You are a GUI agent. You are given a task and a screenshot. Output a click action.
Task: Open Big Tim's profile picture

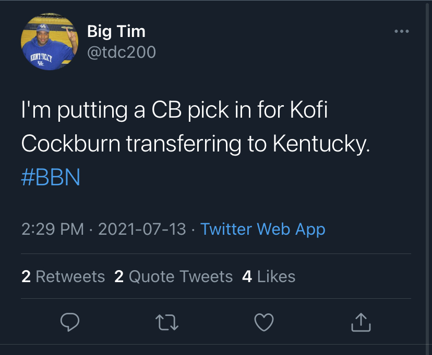click(49, 42)
